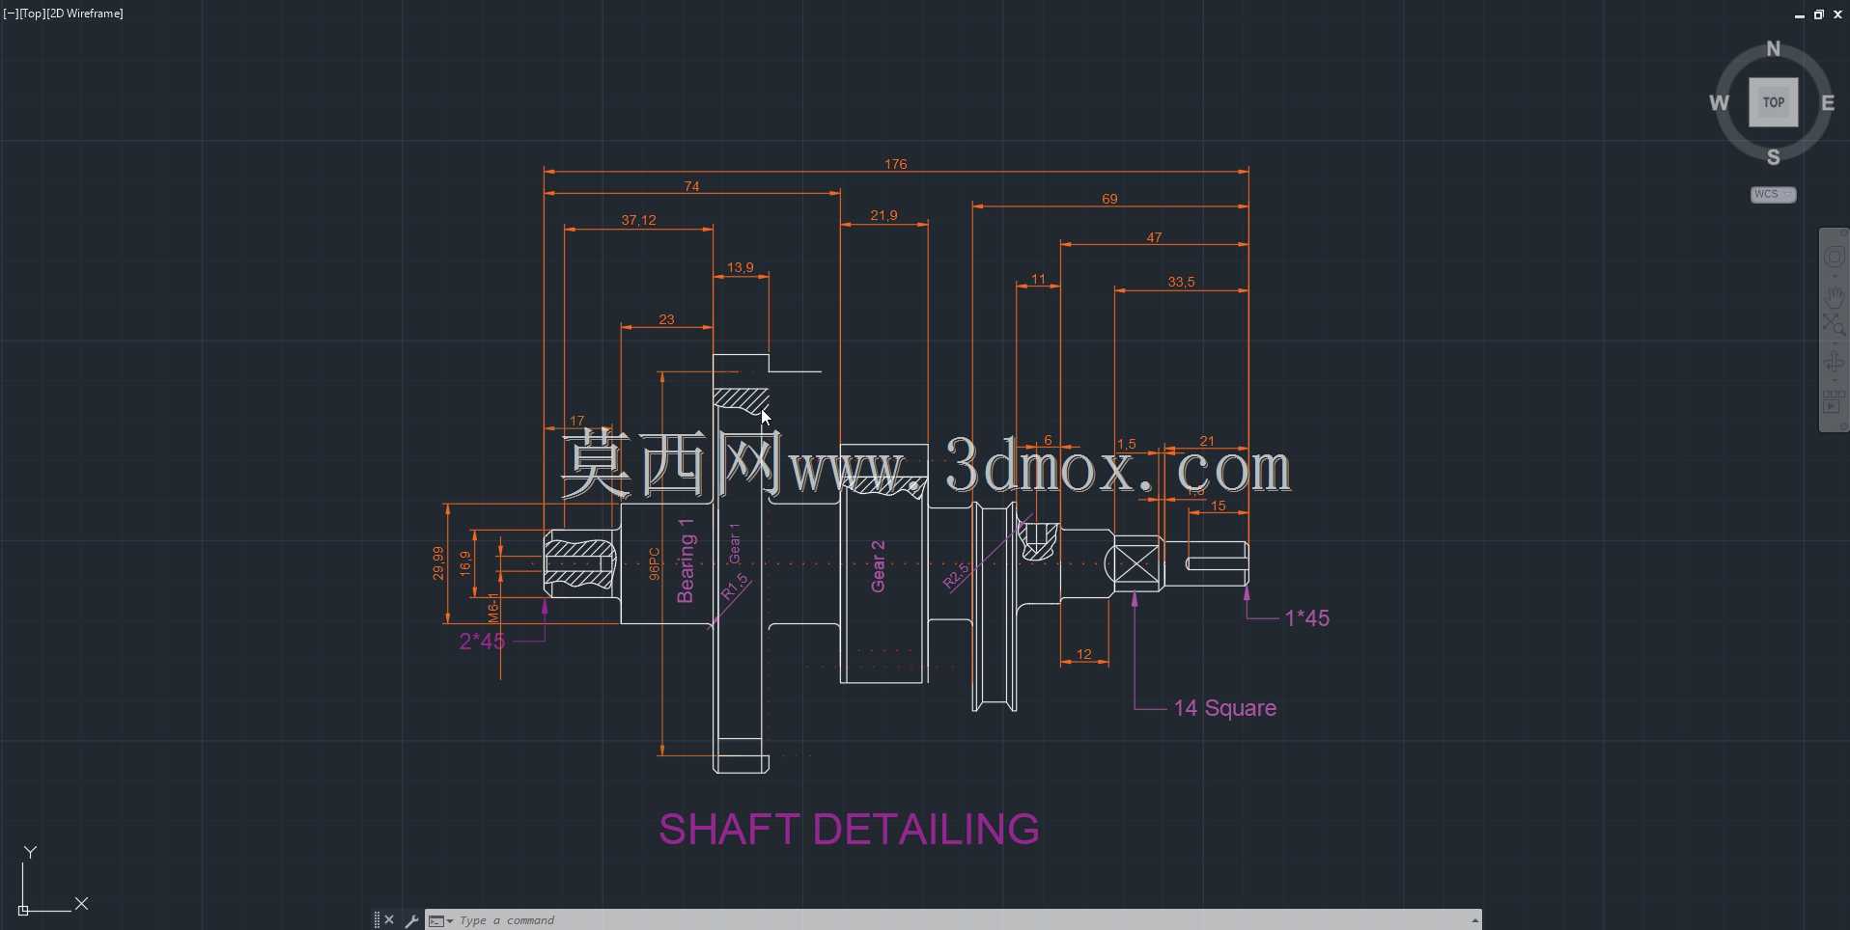Select the R1,5 radius annotation
This screenshot has width=1850, height=930.
pyautogui.click(x=736, y=588)
